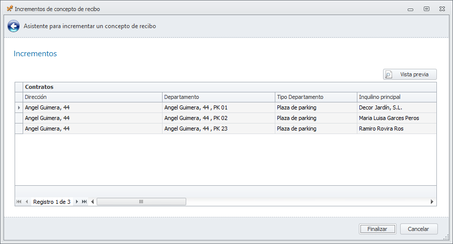Image resolution: width=453 pixels, height=244 pixels.
Task: Jump to last record in navigator
Action: pos(84,202)
